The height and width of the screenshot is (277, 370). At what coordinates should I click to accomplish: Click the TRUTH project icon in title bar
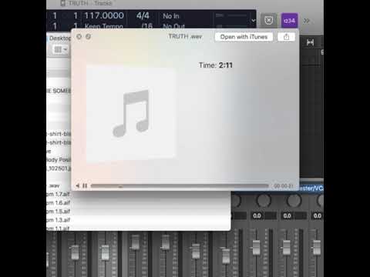click(x=63, y=3)
